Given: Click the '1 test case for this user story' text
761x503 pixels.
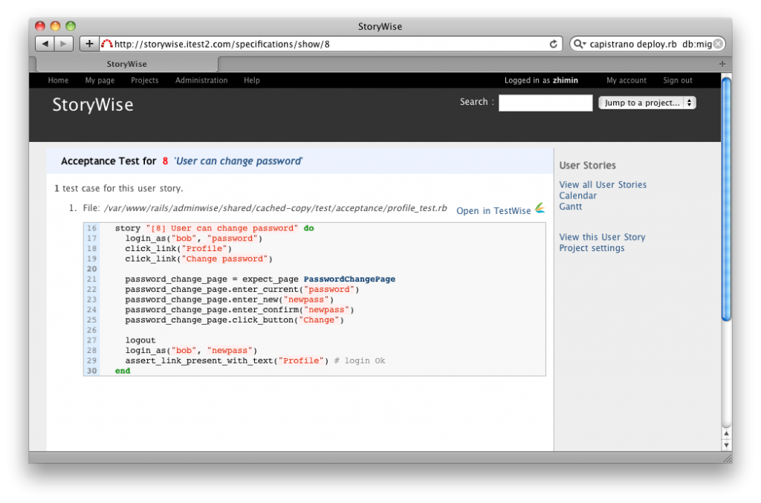Looking at the screenshot, I should coord(119,188).
